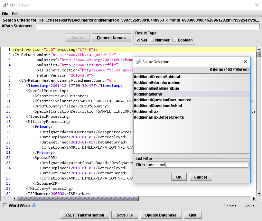Click the Quit button
Image resolution: width=262 pixels, height=221 pixels.
click(193, 215)
